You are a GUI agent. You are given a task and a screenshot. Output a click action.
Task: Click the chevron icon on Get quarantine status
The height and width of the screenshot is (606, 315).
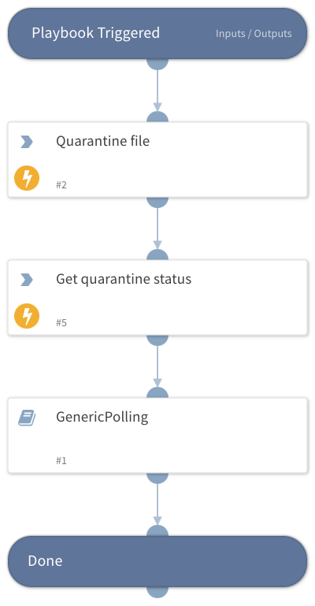tap(27, 280)
